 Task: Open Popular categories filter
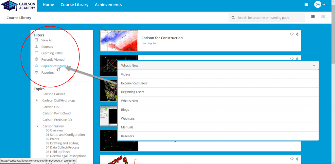click(55, 66)
